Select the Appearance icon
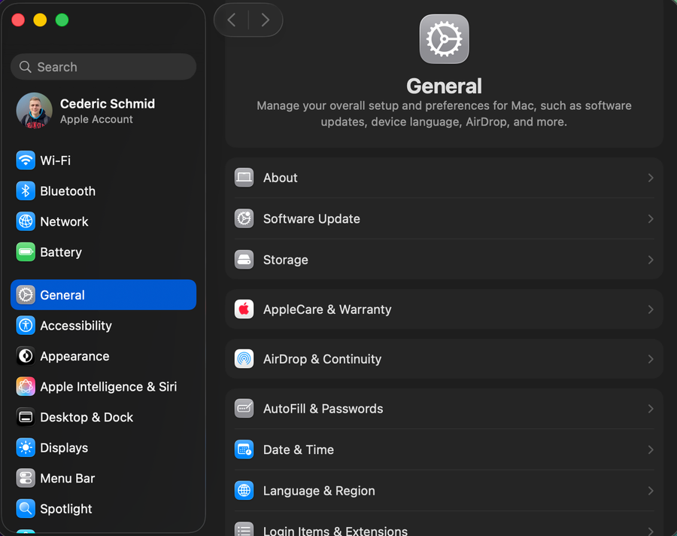 pos(26,356)
